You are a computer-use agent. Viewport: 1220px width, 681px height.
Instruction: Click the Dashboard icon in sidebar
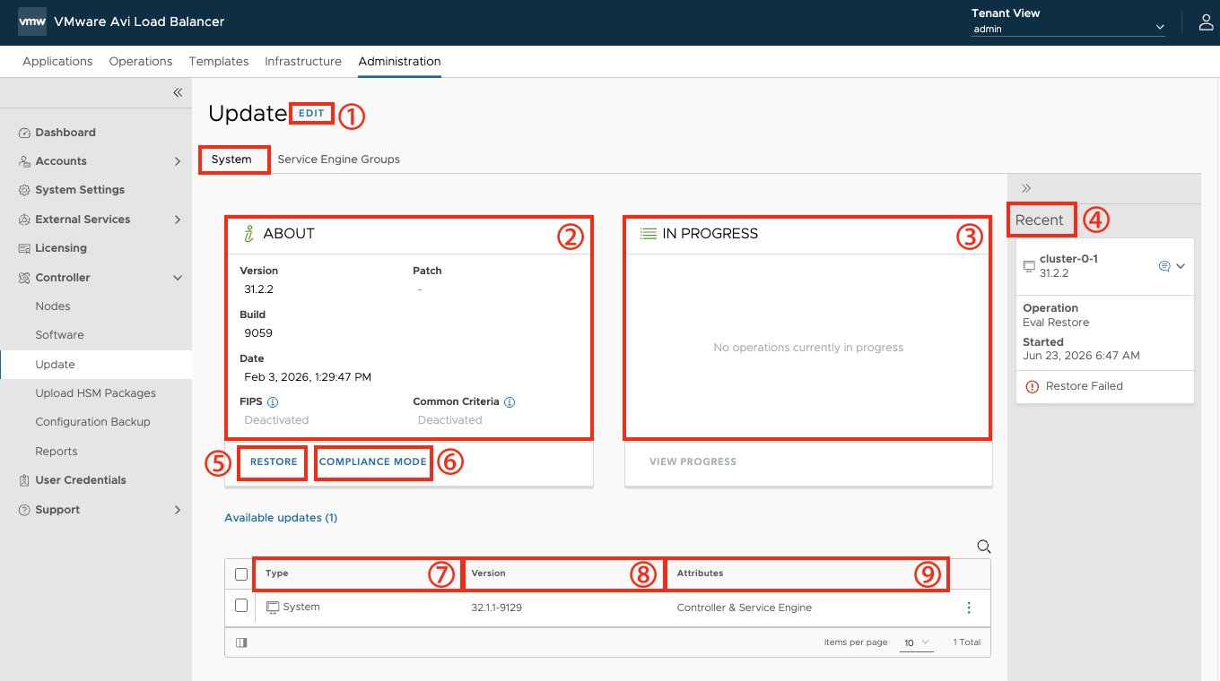click(25, 133)
